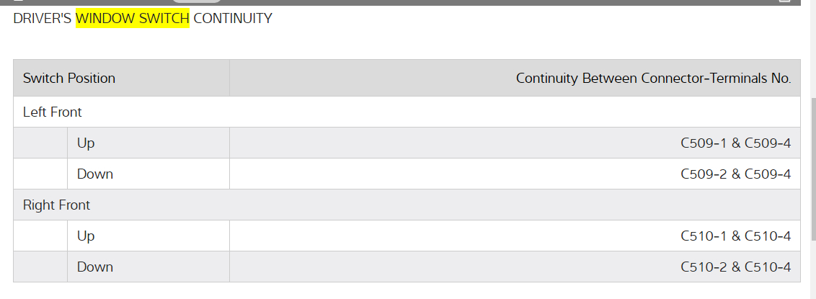Click the Down cell under Left Front
This screenshot has width=816, height=299.
coord(95,174)
